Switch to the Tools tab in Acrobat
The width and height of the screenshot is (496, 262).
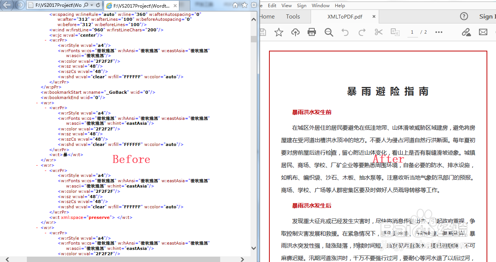(x=293, y=17)
